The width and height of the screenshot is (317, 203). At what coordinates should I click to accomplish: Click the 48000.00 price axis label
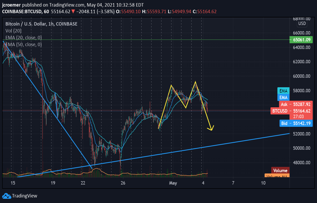coord(301,163)
